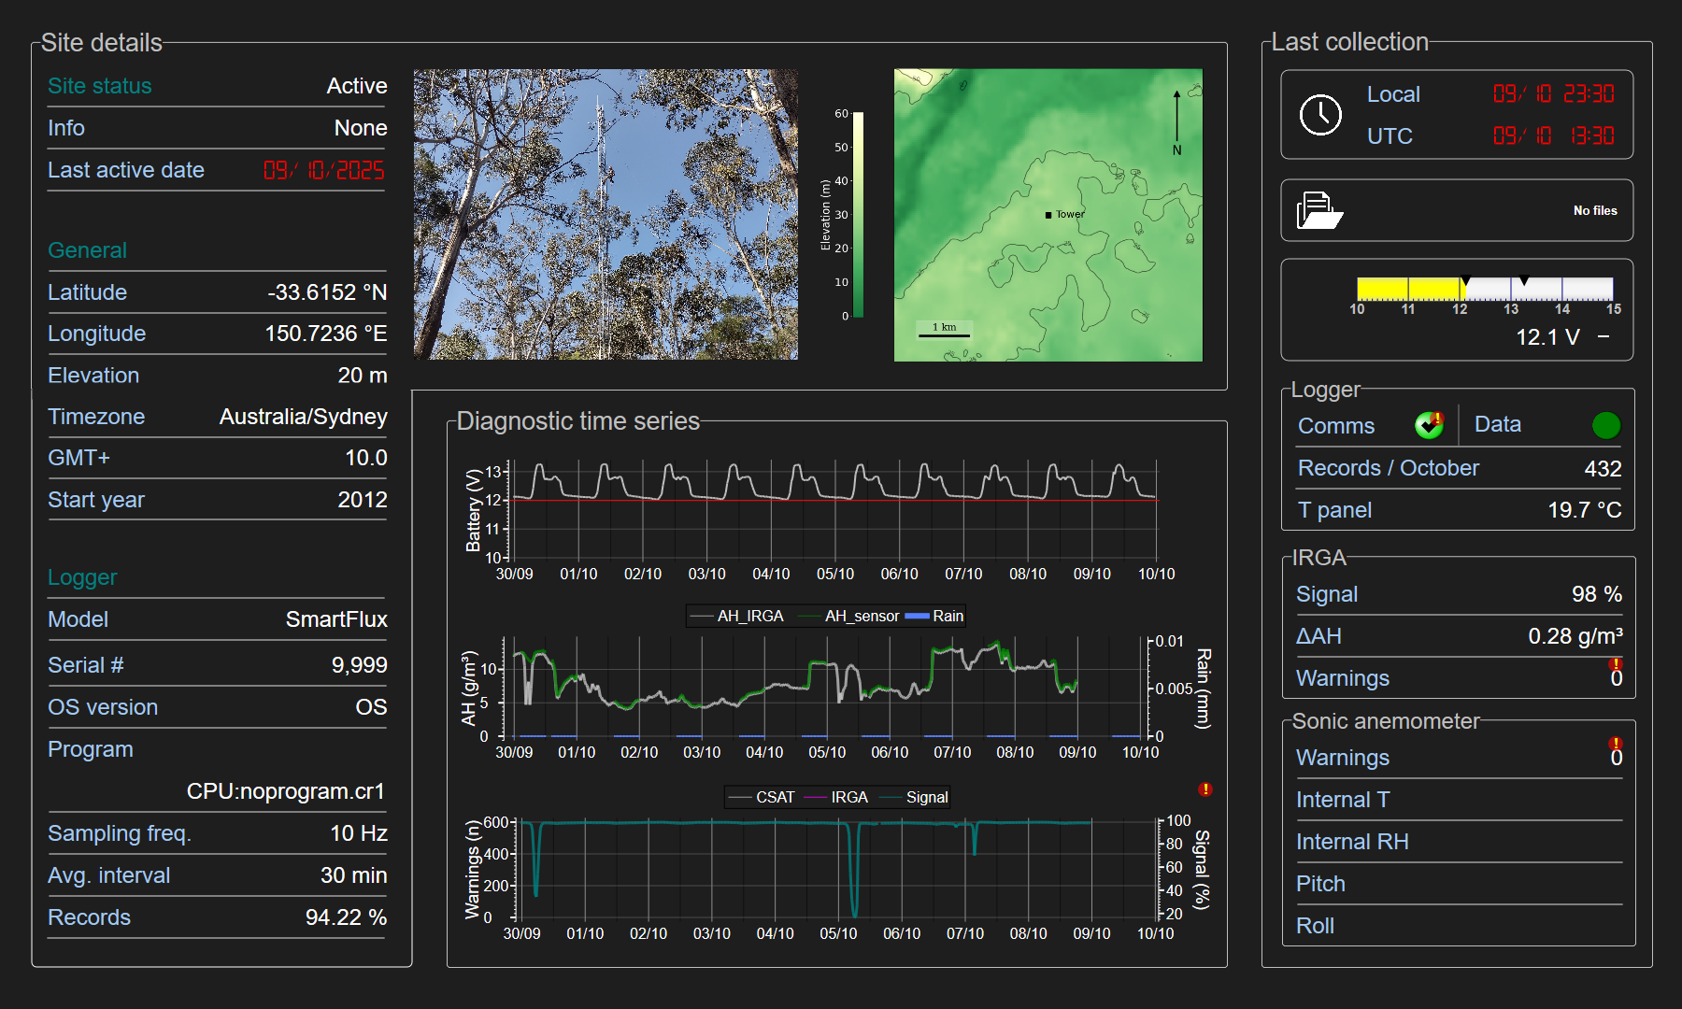Click the north arrow on the map
Image resolution: width=1682 pixels, height=1009 pixels.
[x=1176, y=117]
